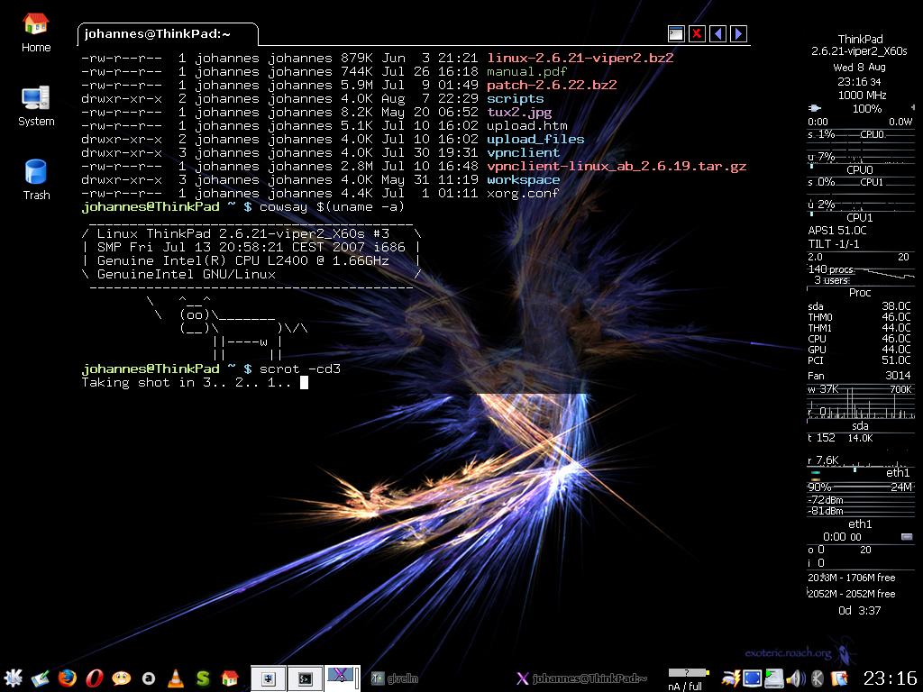Open new terminal tab button
923x692 pixels.
(676, 34)
